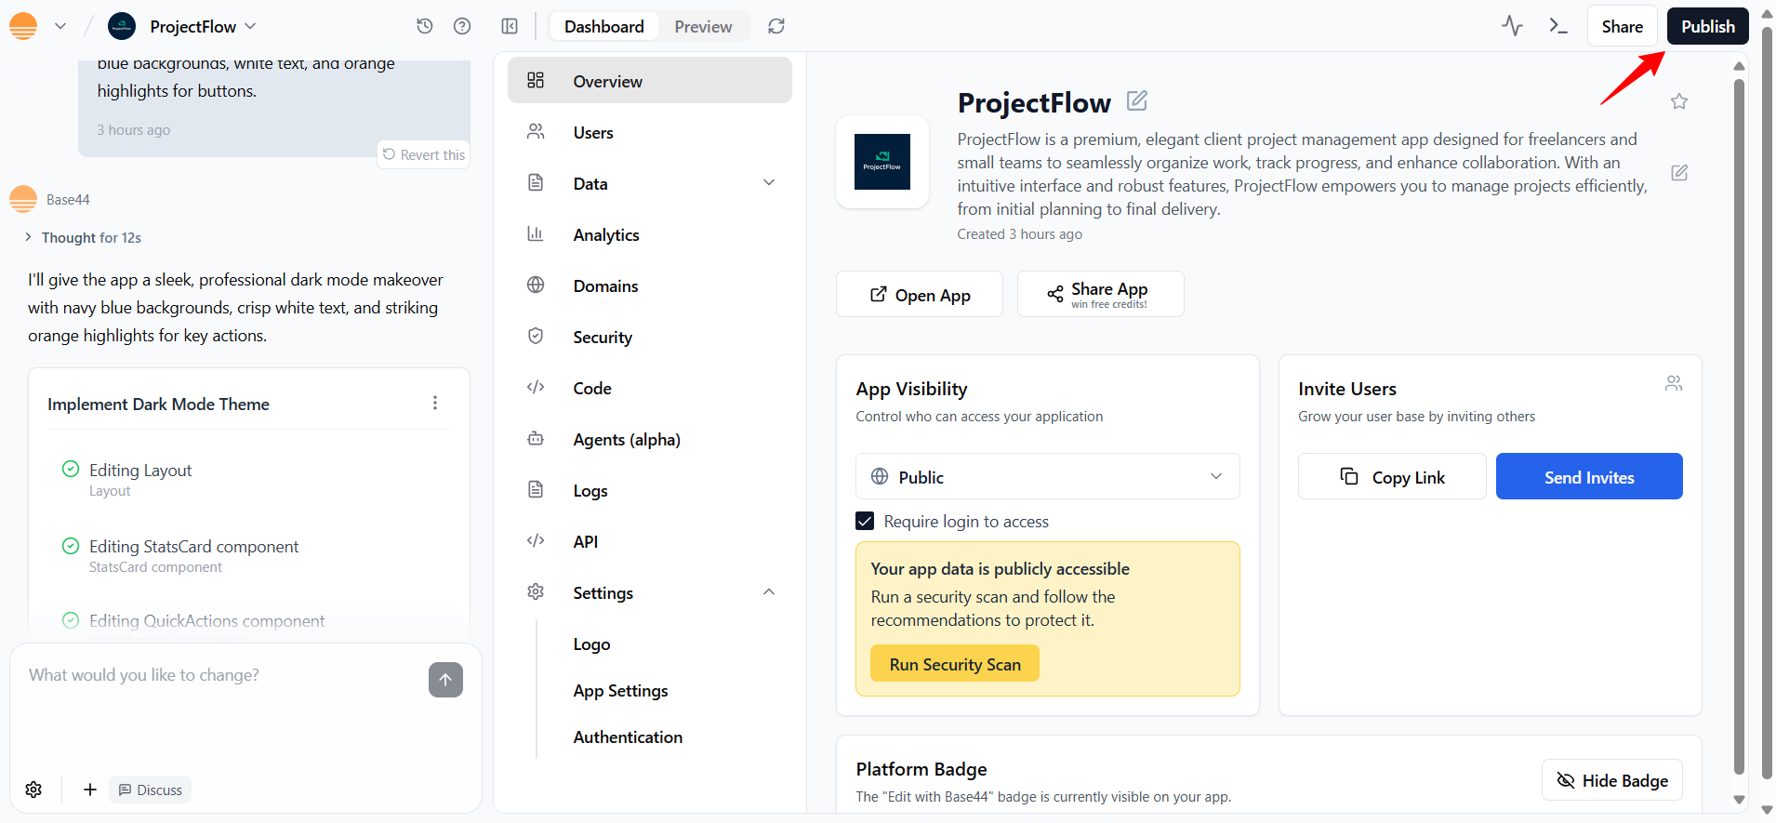Viewport: 1776px width, 823px height.
Task: Click the help question mark icon
Action: point(462,26)
